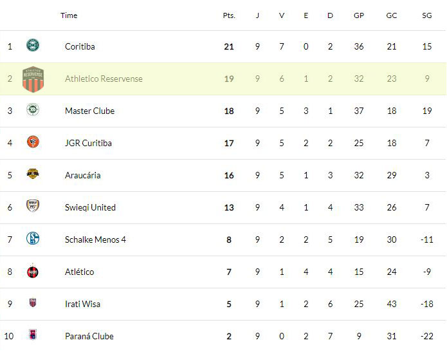Select the Master Clube logo icon
Viewport: 447px width, 356px height.
33,109
